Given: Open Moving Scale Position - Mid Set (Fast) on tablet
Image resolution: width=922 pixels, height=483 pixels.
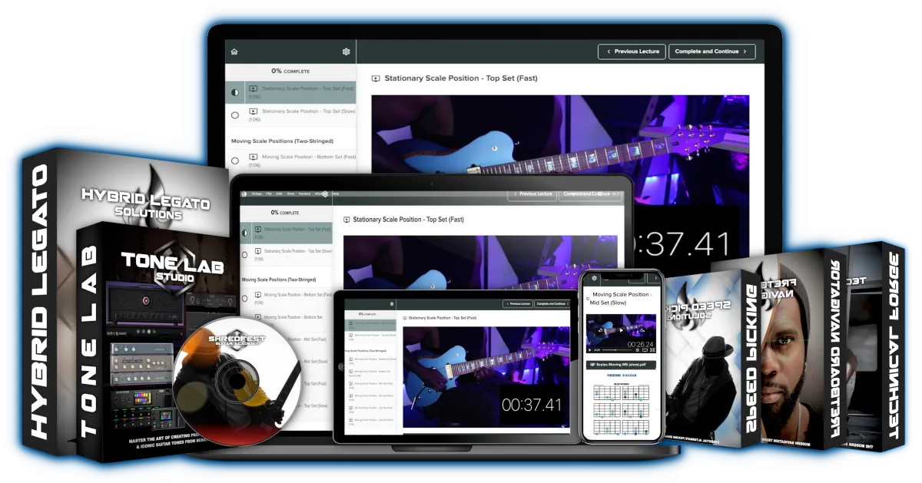Looking at the screenshot, I should coord(371,385).
